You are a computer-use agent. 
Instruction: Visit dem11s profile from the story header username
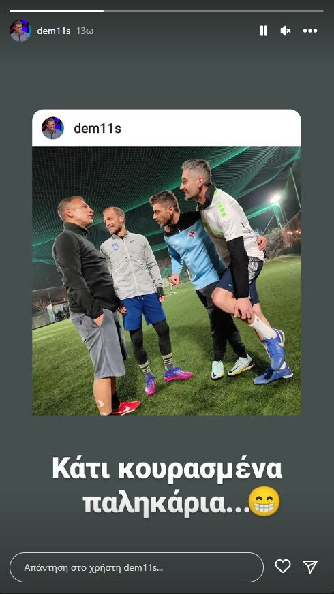click(x=53, y=31)
